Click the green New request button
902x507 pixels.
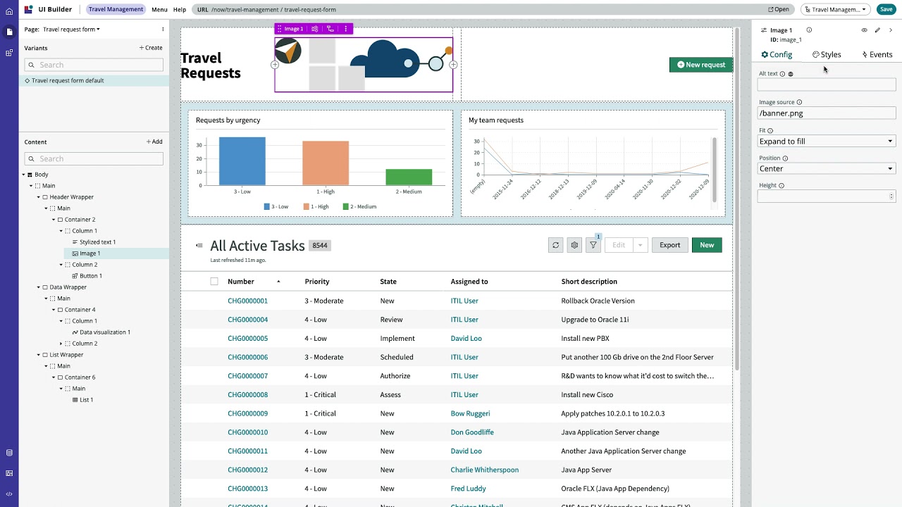[x=701, y=65]
